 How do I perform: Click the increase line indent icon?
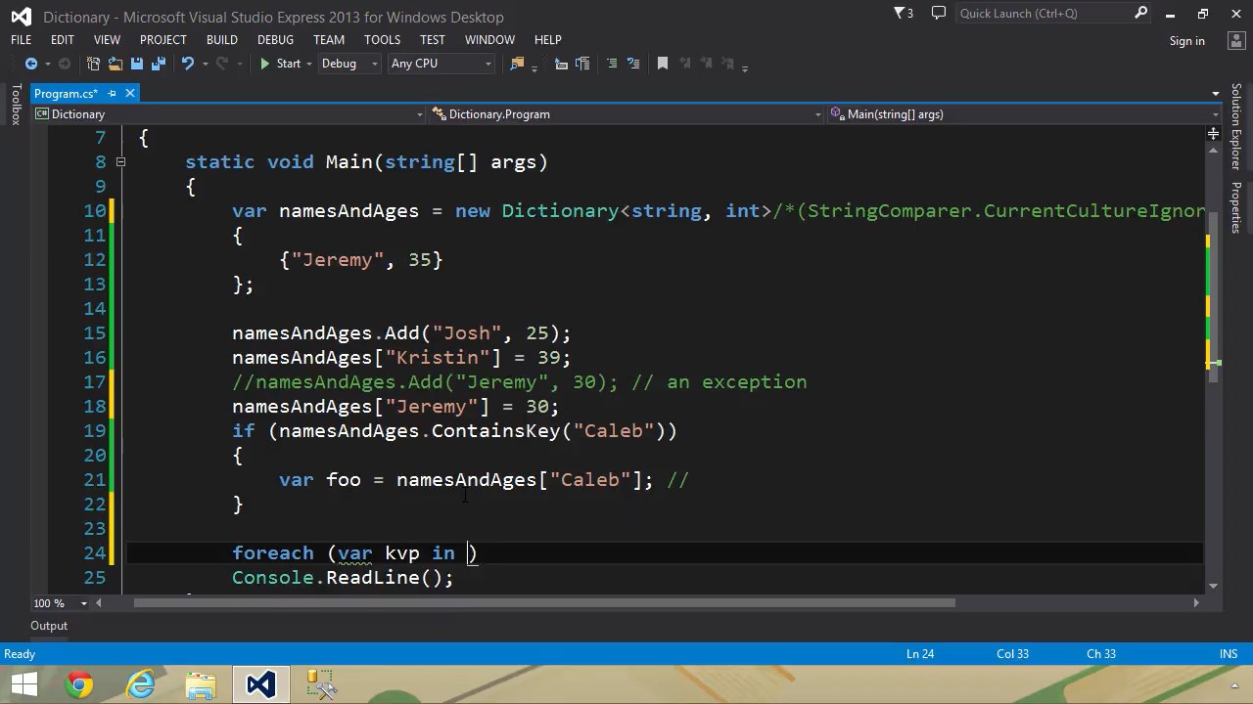tap(583, 64)
